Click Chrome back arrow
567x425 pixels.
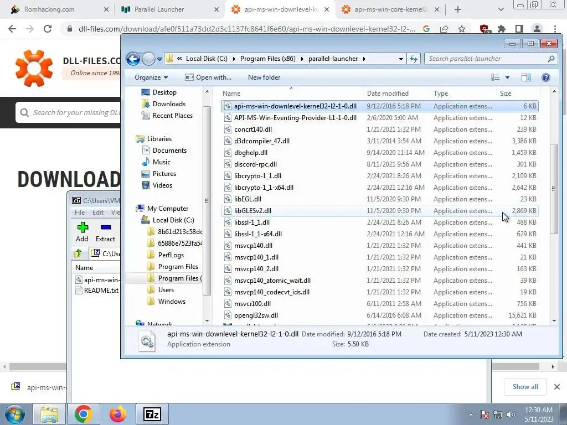click(x=12, y=29)
